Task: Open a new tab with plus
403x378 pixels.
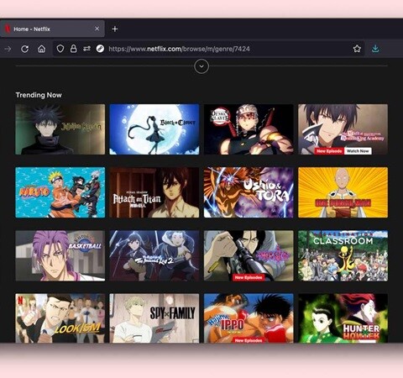Action: pos(115,29)
